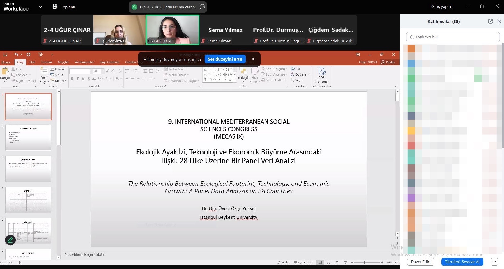Switch to the Tasarım tab
Image resolution: width=504 pixels, height=269 pixels.
pyautogui.click(x=46, y=62)
